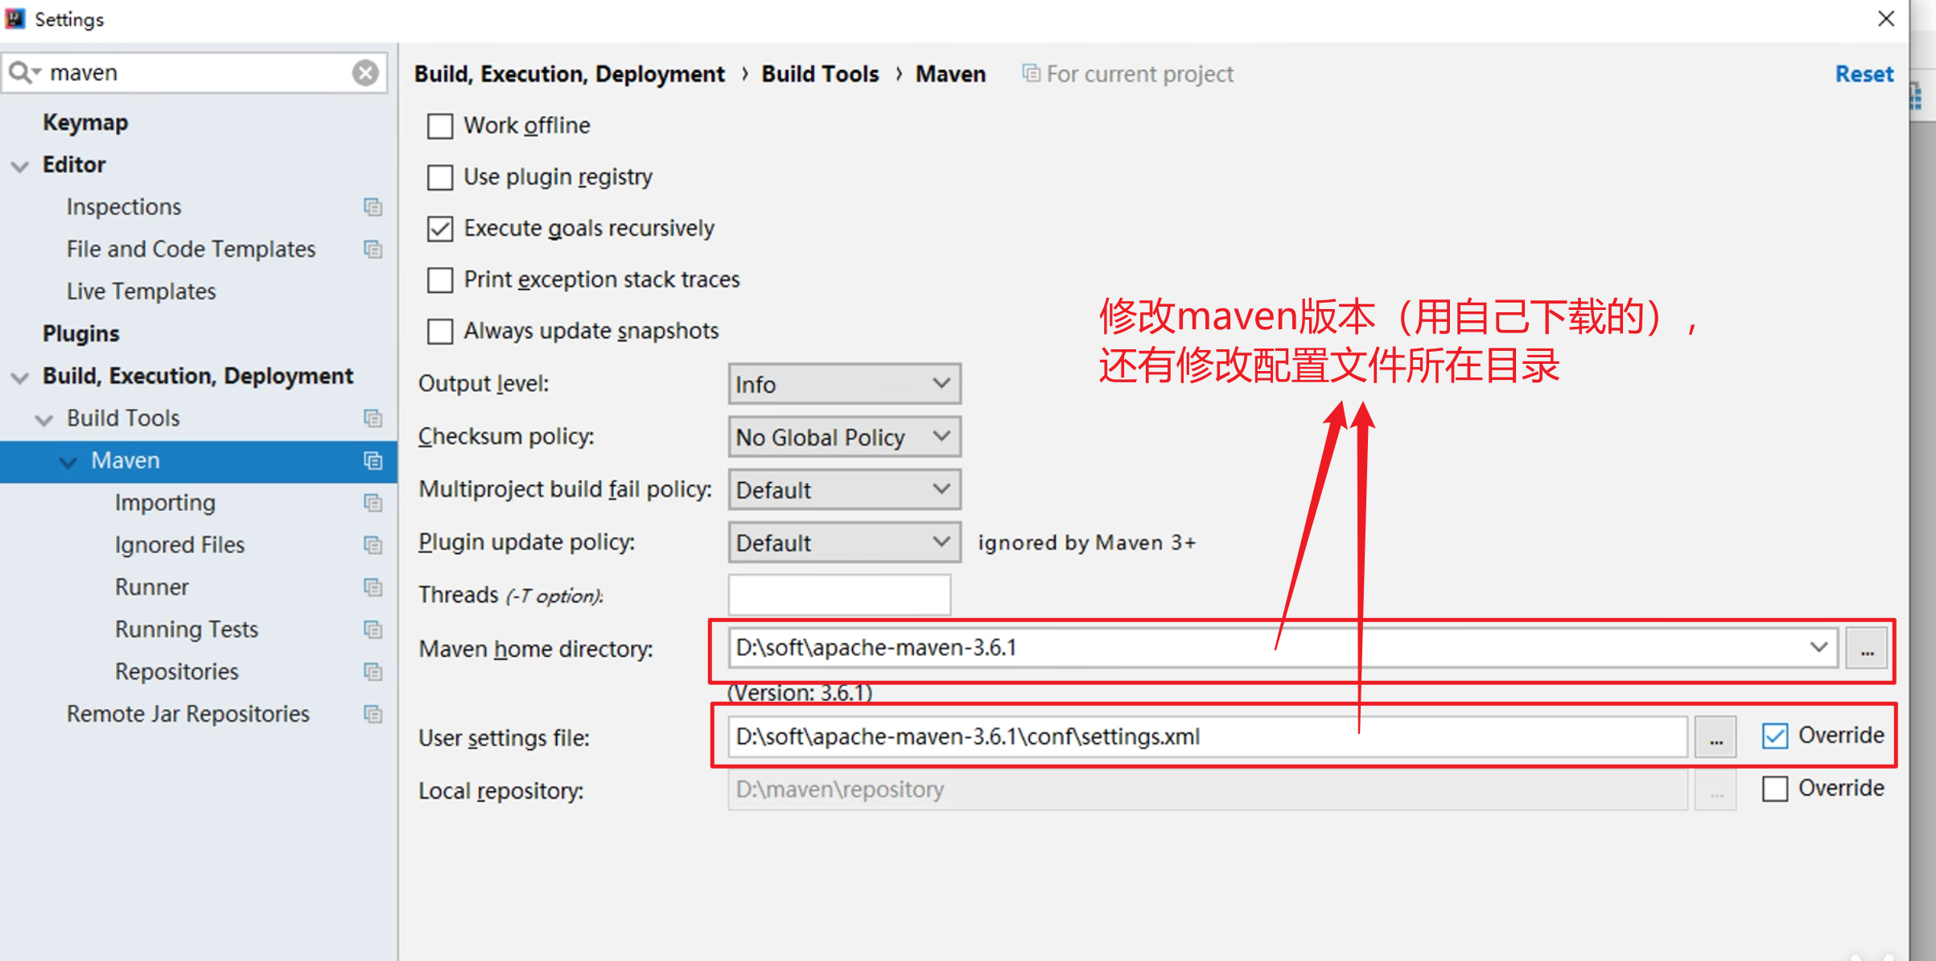The height and width of the screenshot is (961, 1936).
Task: Browse for User settings file
Action: click(1716, 737)
